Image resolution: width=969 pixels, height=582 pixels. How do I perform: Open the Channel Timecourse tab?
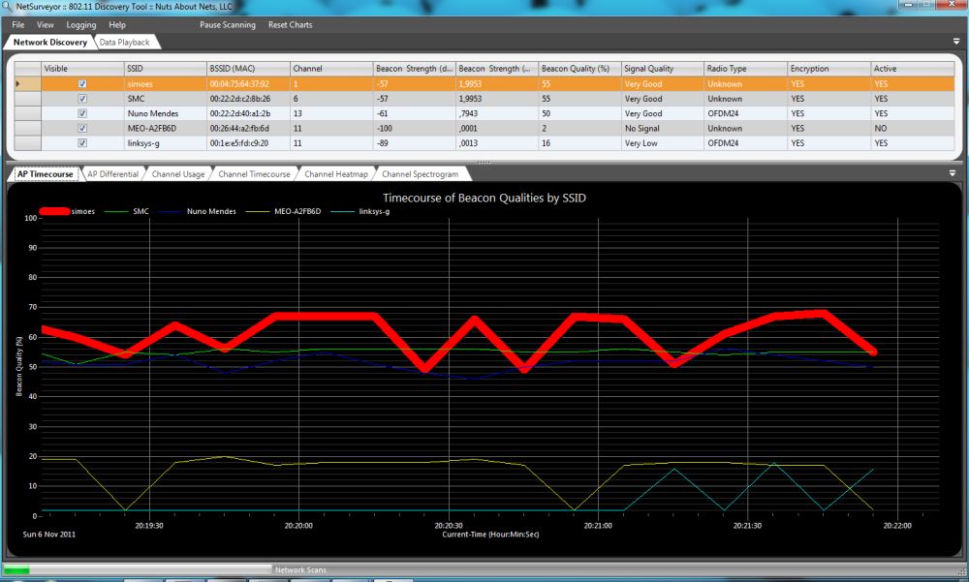(254, 174)
